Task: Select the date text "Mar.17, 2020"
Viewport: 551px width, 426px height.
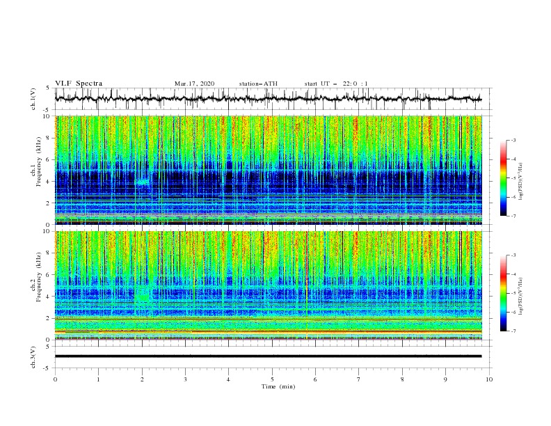Action: [194, 84]
